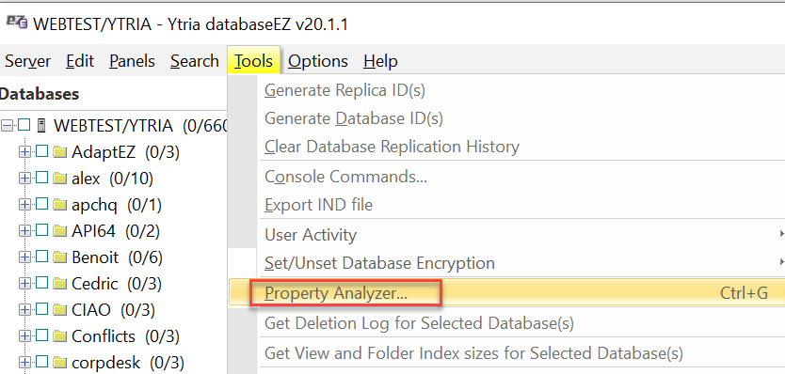The width and height of the screenshot is (785, 374).
Task: Click the alex folder icon
Action: click(x=59, y=178)
